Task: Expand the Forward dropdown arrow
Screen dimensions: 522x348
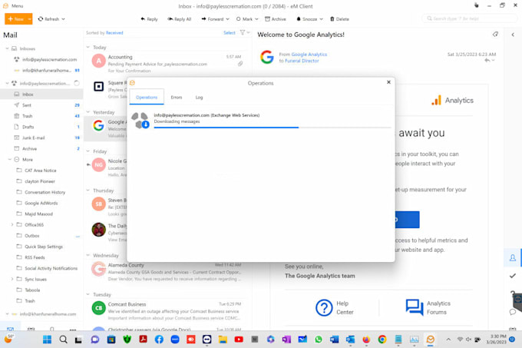Action: [x=228, y=19]
